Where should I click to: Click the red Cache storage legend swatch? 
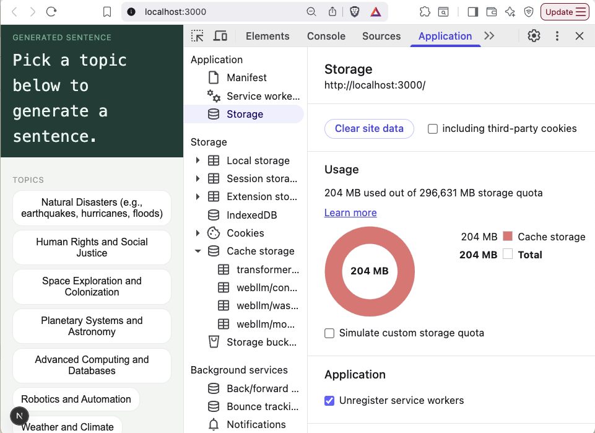(x=508, y=237)
